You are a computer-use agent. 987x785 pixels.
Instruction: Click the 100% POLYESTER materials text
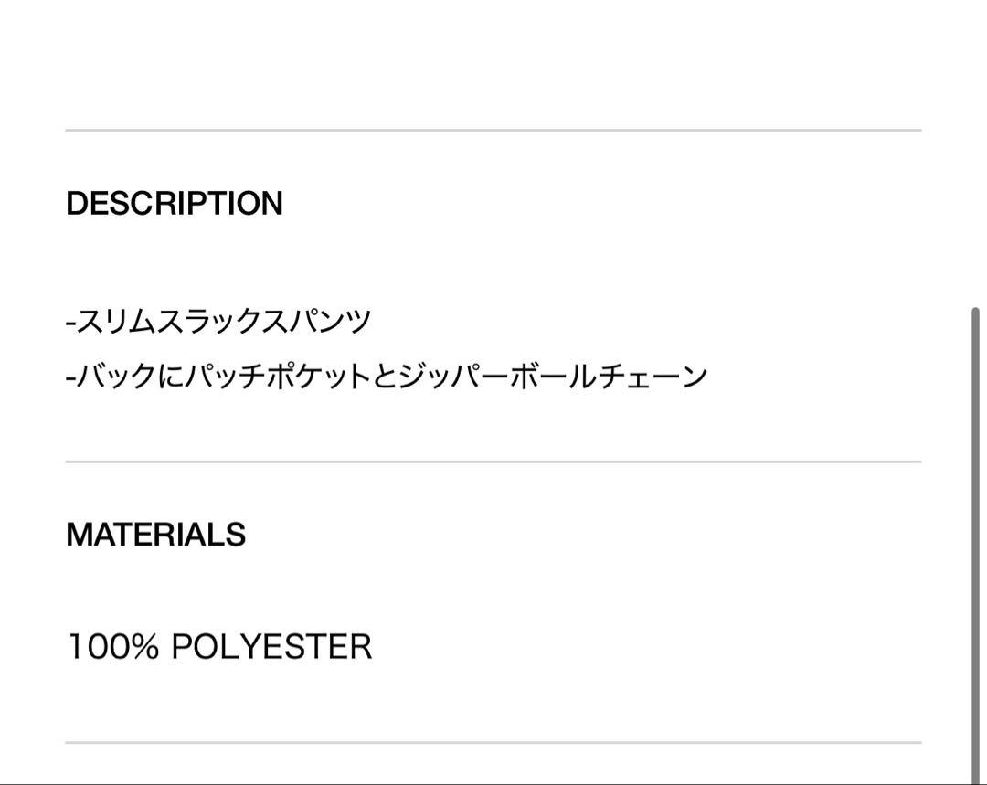pyautogui.click(x=219, y=646)
